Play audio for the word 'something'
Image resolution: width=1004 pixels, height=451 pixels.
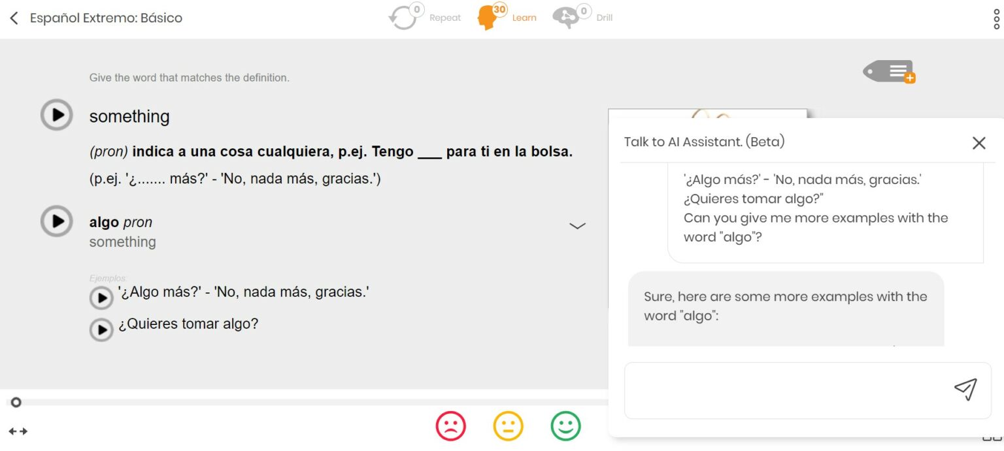(56, 114)
